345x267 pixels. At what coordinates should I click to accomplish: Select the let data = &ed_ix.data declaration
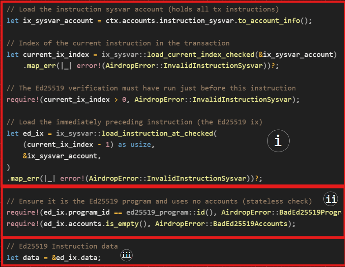point(53,257)
